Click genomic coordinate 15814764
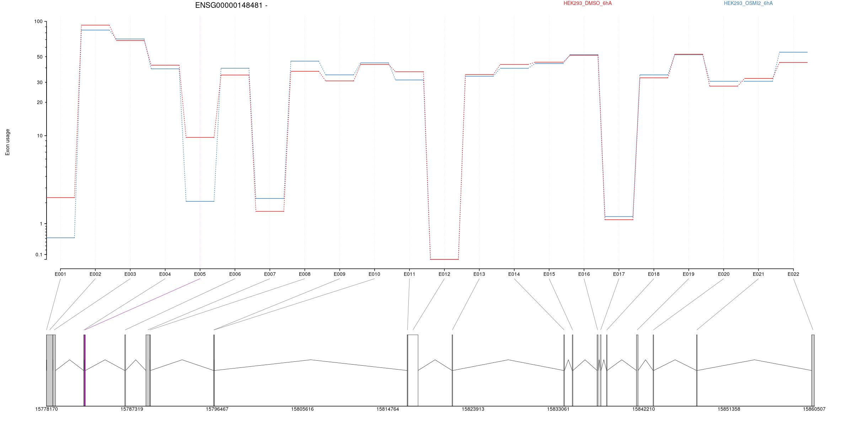Viewport: 853px width, 426px height. pos(388,409)
